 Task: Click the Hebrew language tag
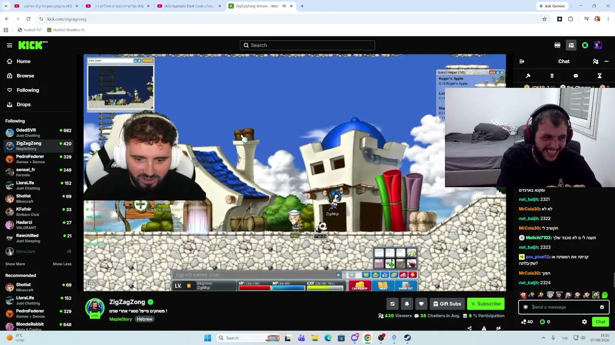(x=144, y=319)
